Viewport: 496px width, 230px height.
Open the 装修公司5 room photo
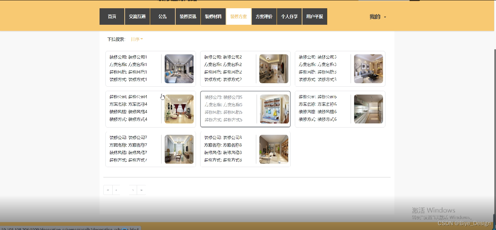[275, 109]
